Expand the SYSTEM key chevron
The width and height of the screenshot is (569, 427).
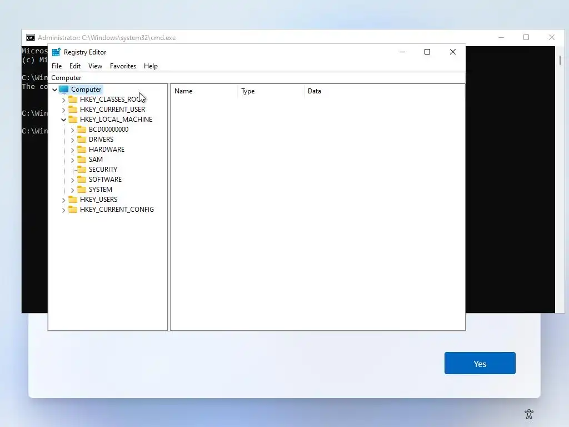[x=72, y=190]
